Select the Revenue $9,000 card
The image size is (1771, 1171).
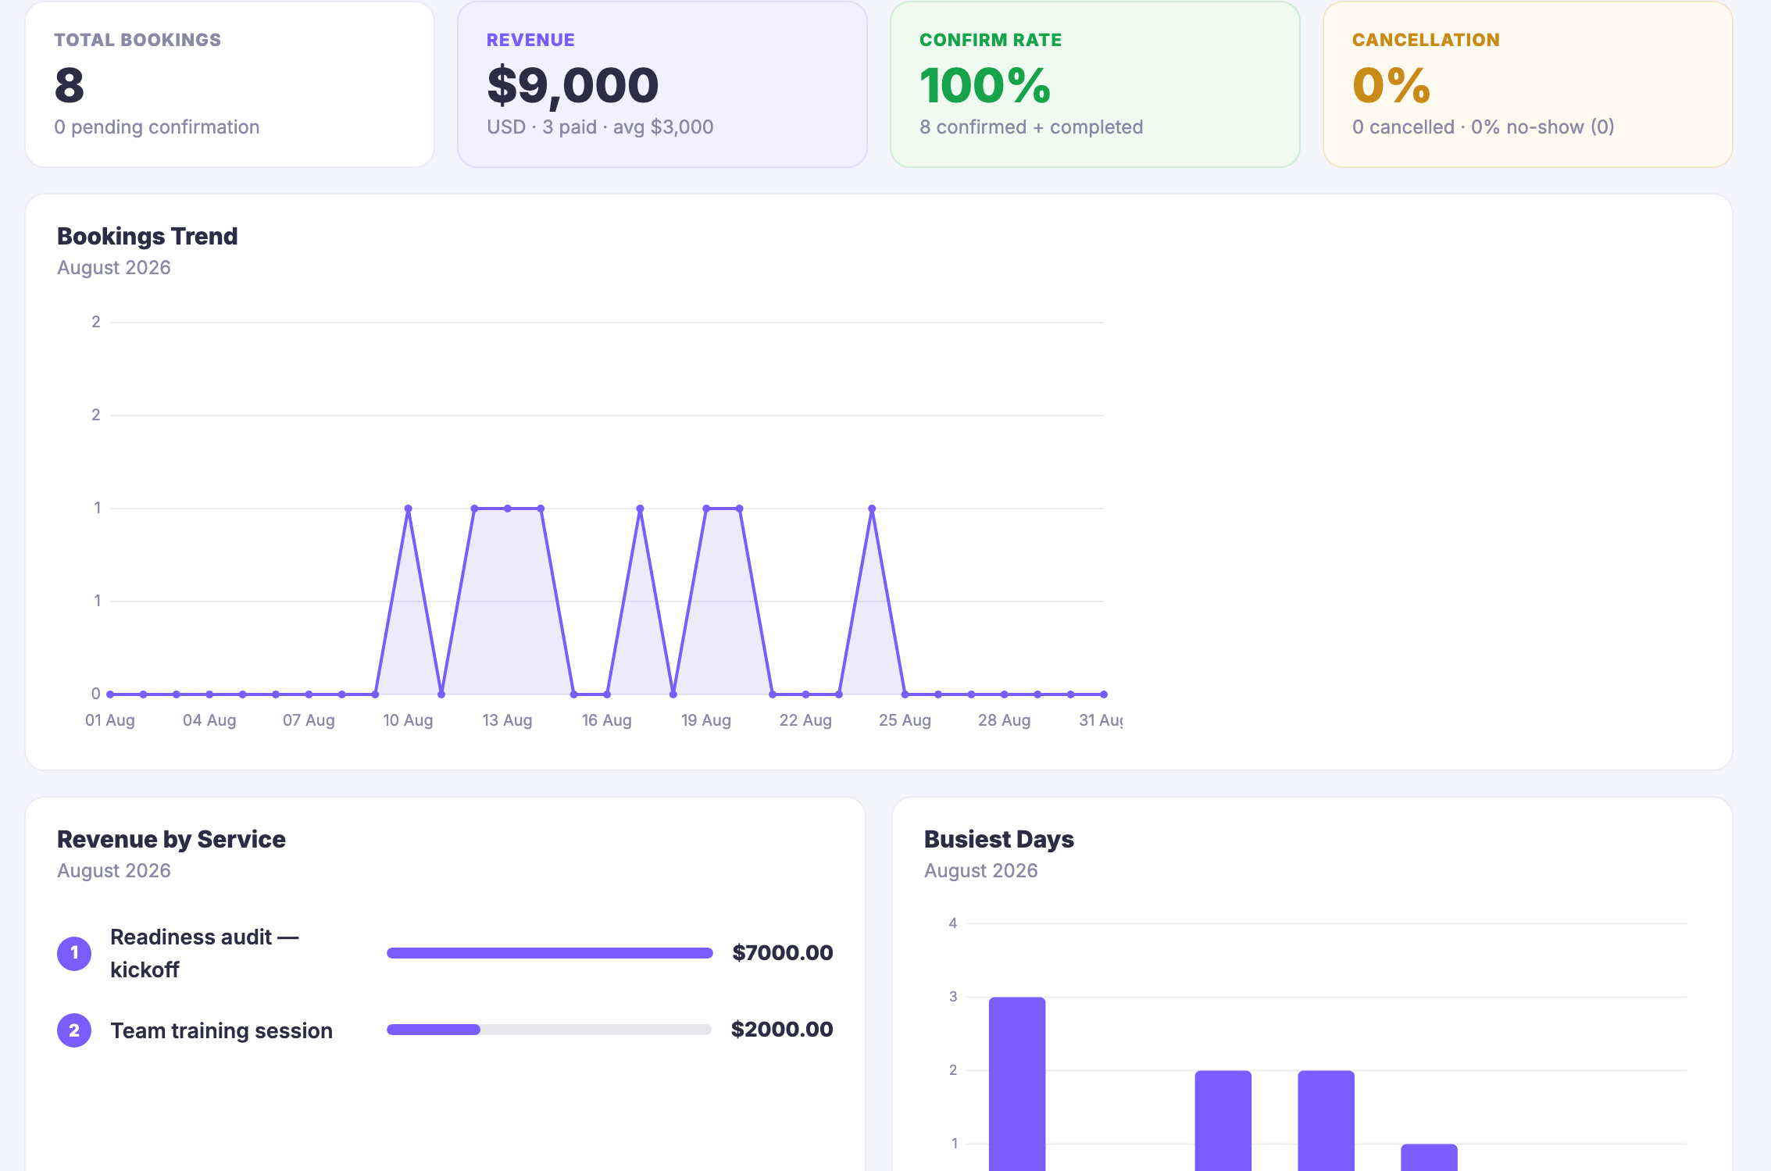point(662,84)
